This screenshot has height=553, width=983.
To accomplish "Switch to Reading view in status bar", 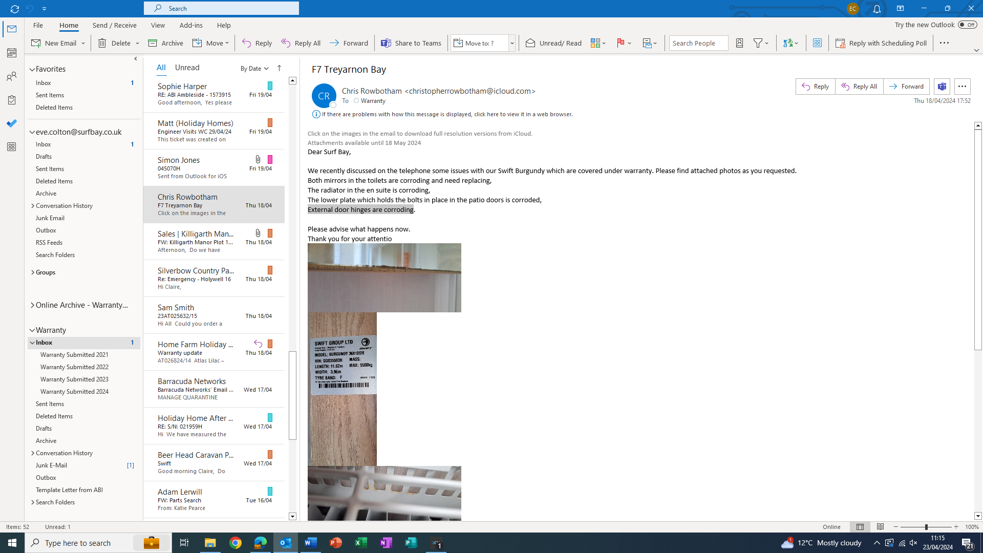I will point(880,527).
